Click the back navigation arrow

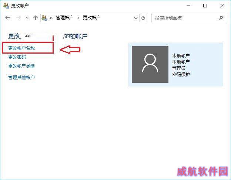(x=7, y=18)
